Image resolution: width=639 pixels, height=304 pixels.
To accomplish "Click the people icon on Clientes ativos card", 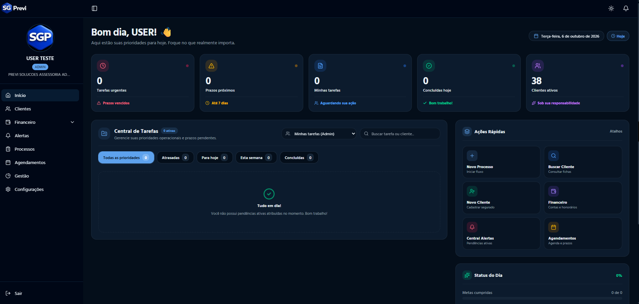I will click(x=538, y=66).
